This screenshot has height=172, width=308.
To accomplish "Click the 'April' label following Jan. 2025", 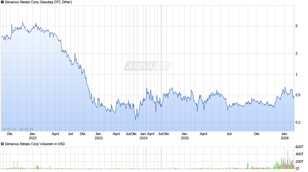I will pyautogui.click(x=203, y=134).
